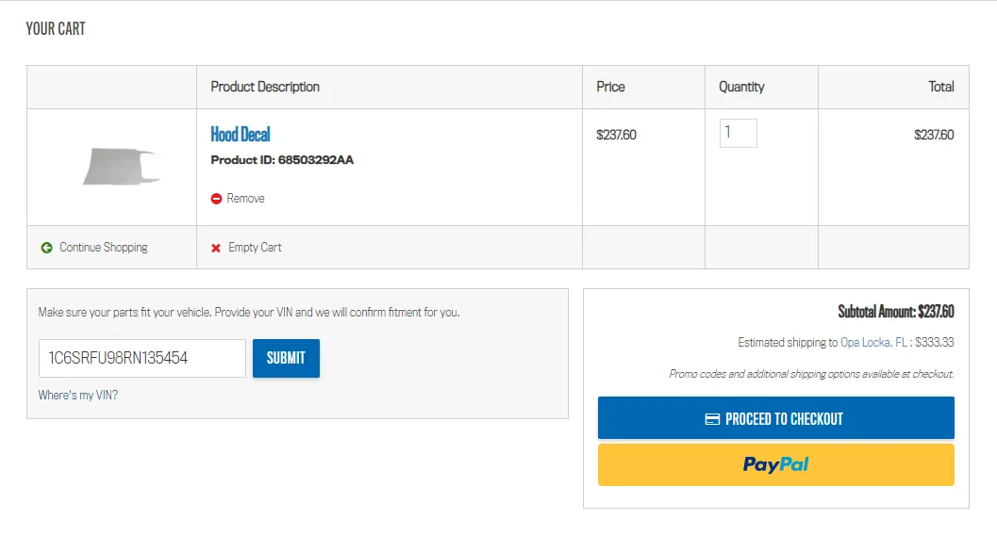Click the red X Empty Cart icon
The width and height of the screenshot is (997, 535).
[x=216, y=248]
